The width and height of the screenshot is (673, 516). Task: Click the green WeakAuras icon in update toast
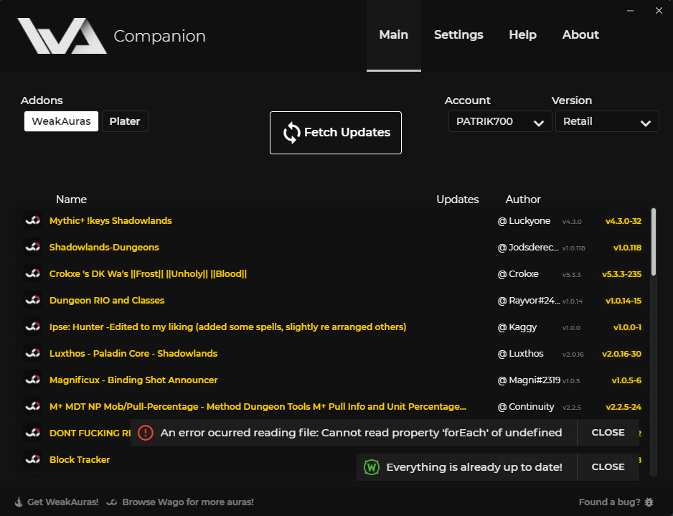(x=372, y=466)
